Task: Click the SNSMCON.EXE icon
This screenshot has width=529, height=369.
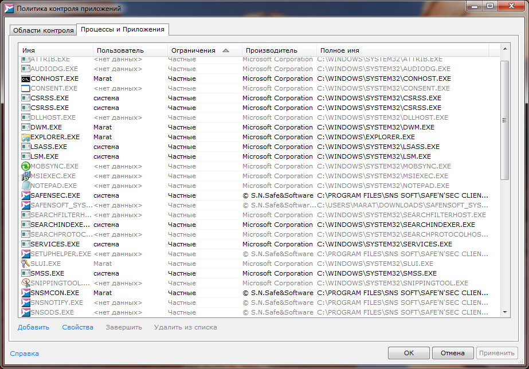Action: click(26, 293)
